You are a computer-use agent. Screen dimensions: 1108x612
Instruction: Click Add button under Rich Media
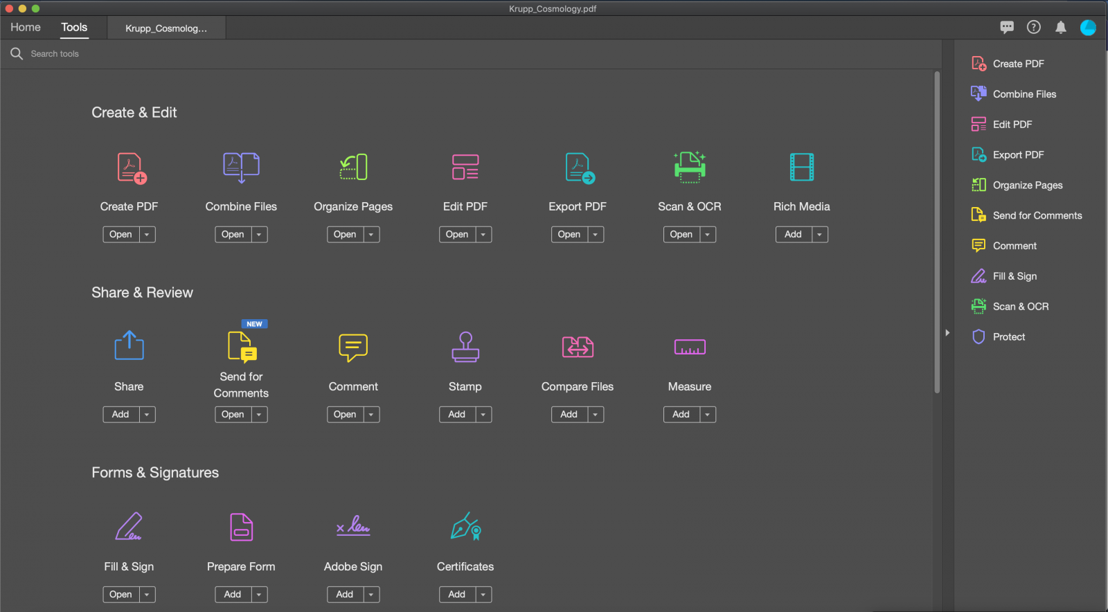point(794,235)
